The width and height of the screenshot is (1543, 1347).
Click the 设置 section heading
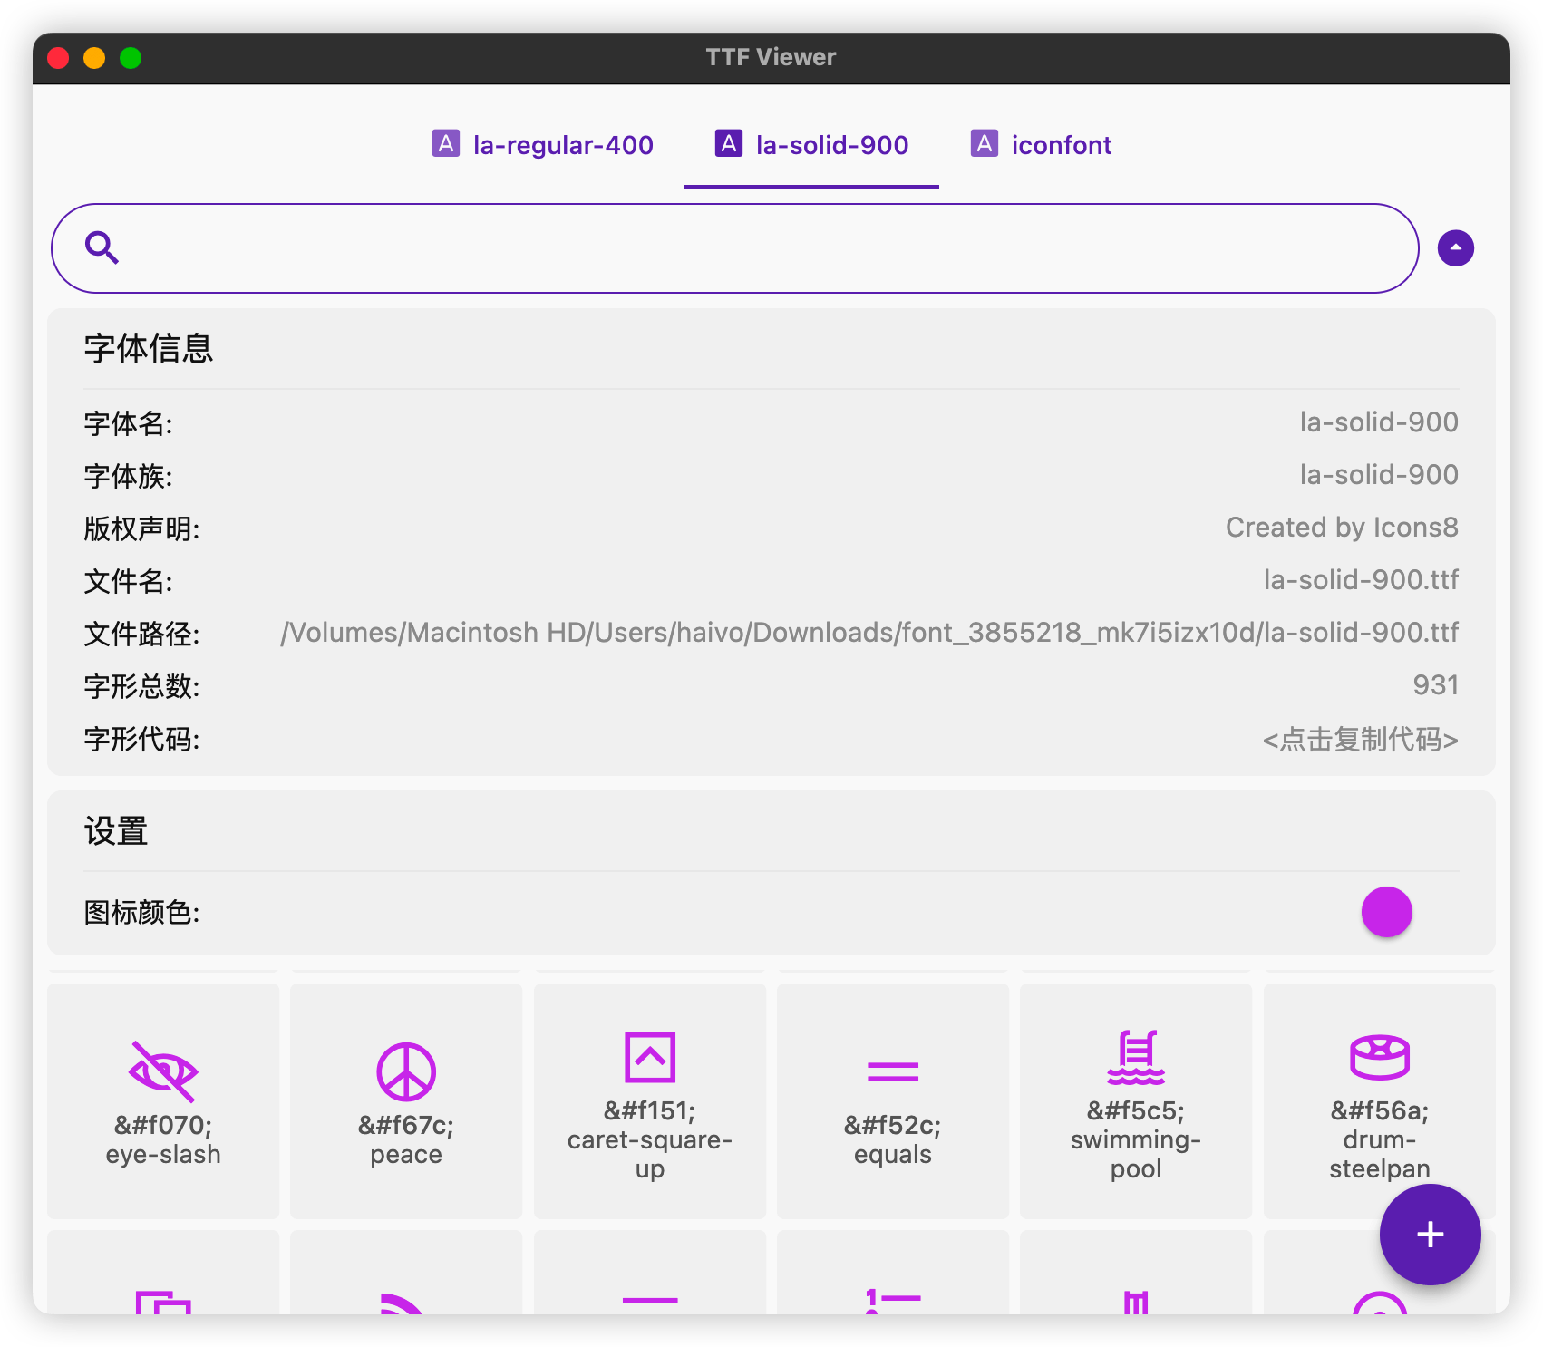(116, 830)
